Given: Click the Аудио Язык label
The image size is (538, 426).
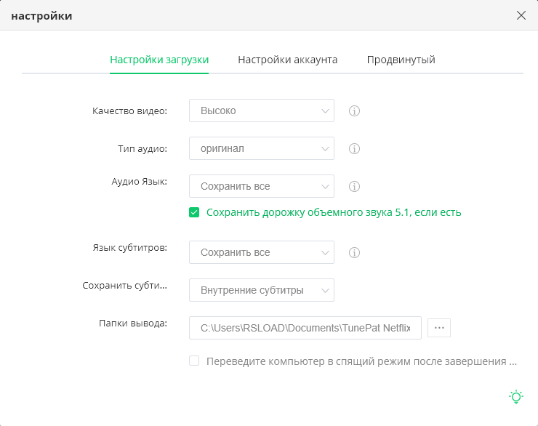Looking at the screenshot, I should pos(140,182).
